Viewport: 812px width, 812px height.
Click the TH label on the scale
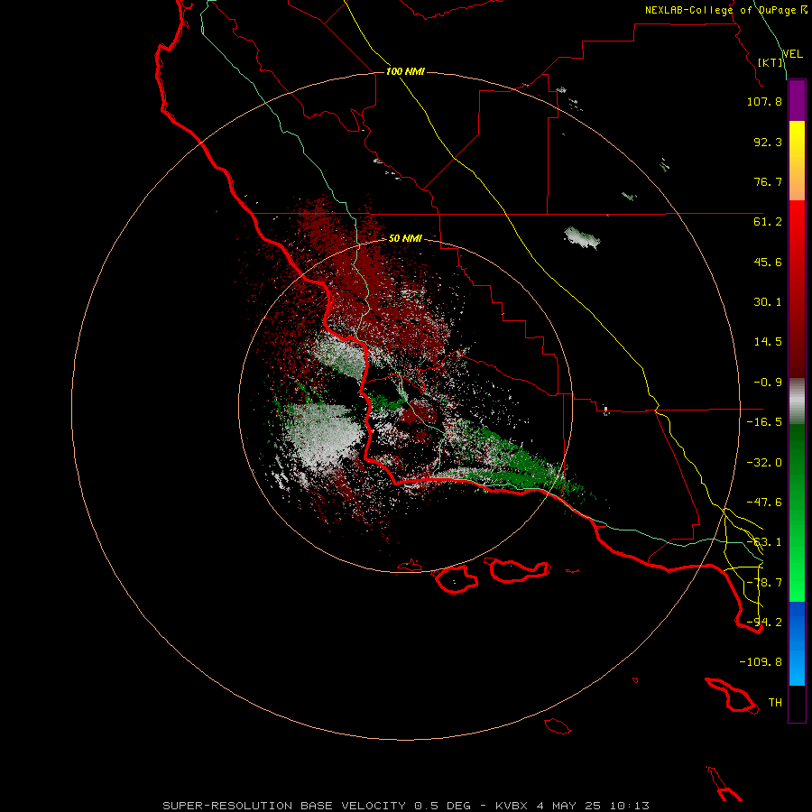(775, 703)
